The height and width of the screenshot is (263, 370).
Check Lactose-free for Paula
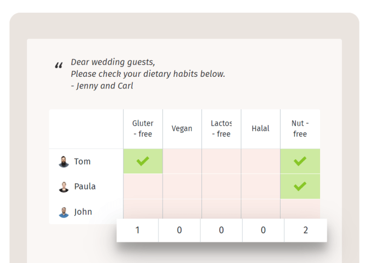pyautogui.click(x=221, y=187)
